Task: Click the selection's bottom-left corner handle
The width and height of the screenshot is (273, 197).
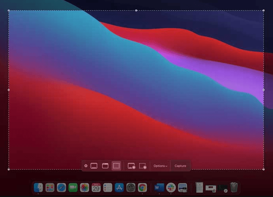Action: point(9,169)
